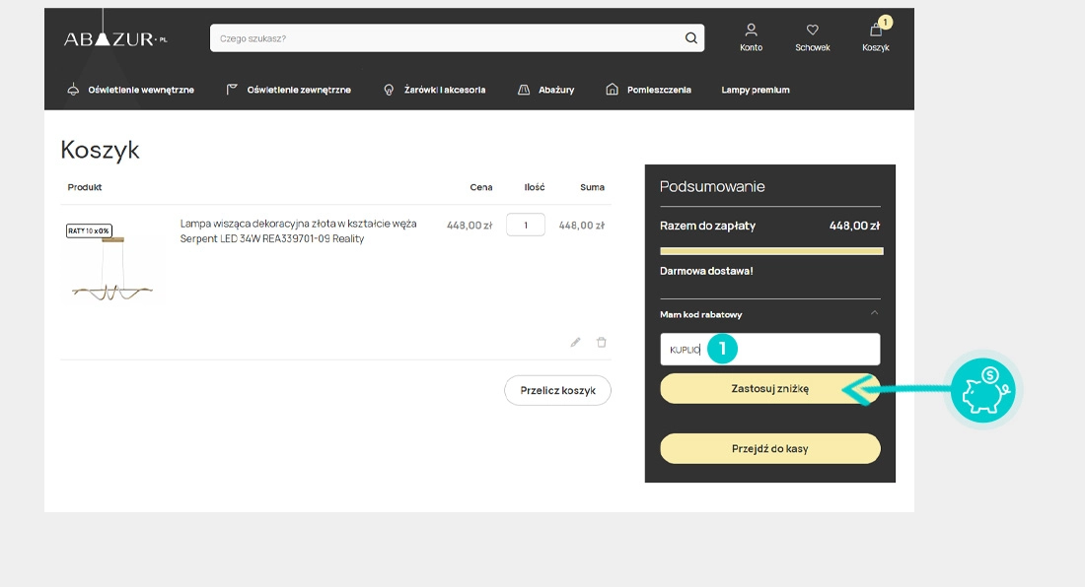Open the Pomieszczenia menu
1085x587 pixels.
click(x=648, y=90)
